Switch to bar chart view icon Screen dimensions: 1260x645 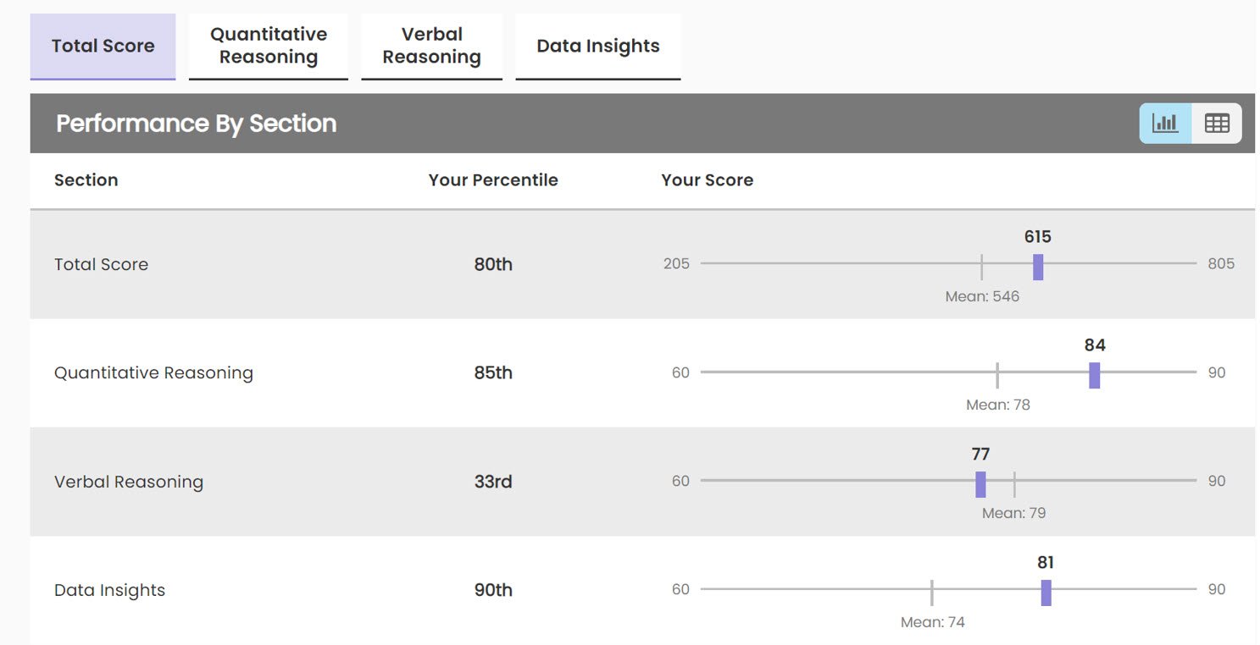pyautogui.click(x=1165, y=124)
